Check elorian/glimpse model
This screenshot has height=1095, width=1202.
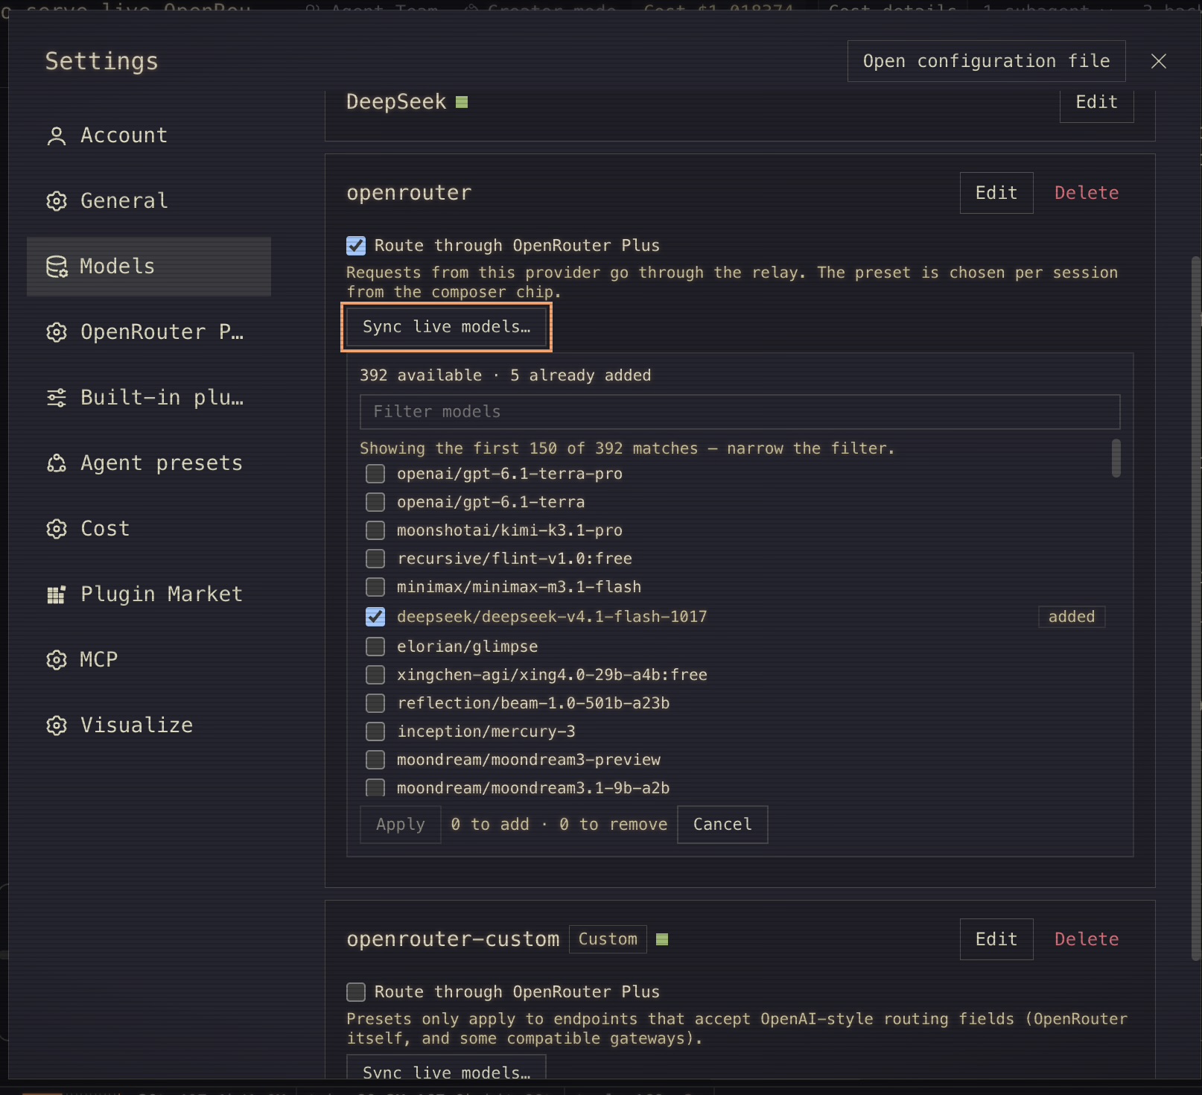(x=375, y=647)
